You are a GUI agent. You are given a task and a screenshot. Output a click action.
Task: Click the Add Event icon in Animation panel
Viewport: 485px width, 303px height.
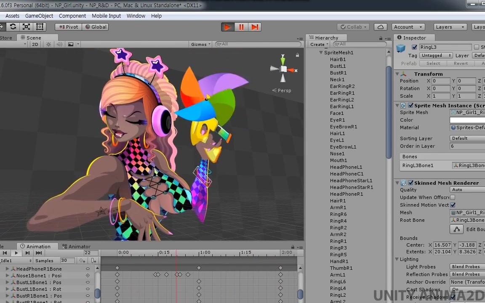[93, 260]
